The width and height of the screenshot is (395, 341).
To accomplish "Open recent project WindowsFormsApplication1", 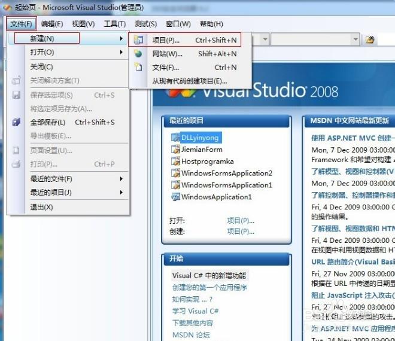I will tap(227, 185).
